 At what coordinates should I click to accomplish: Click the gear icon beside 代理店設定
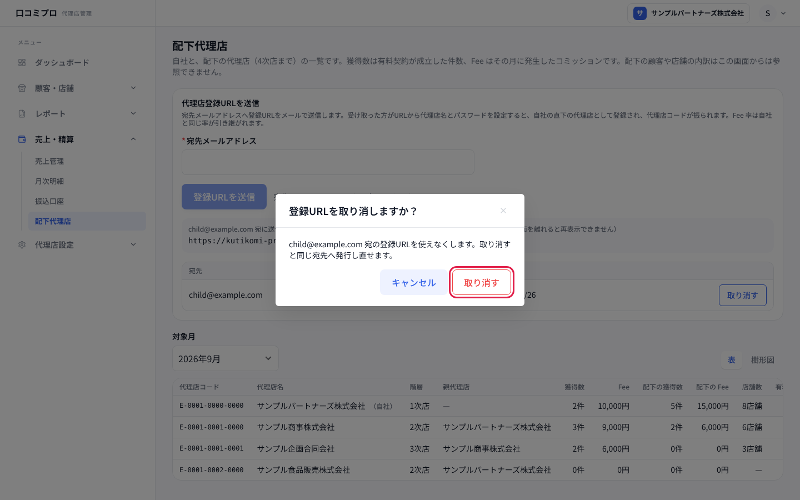22,245
